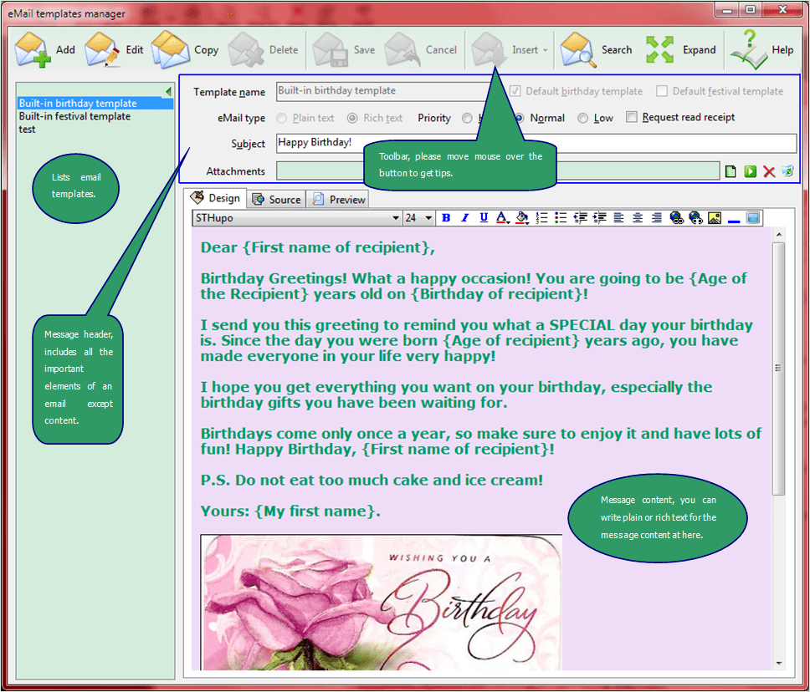Align text to the right
Image resolution: width=810 pixels, height=692 pixels.
click(657, 218)
